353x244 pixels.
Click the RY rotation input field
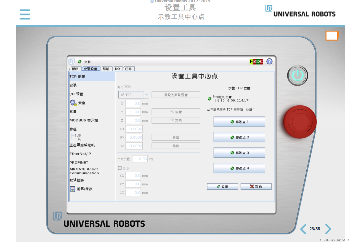click(134, 137)
